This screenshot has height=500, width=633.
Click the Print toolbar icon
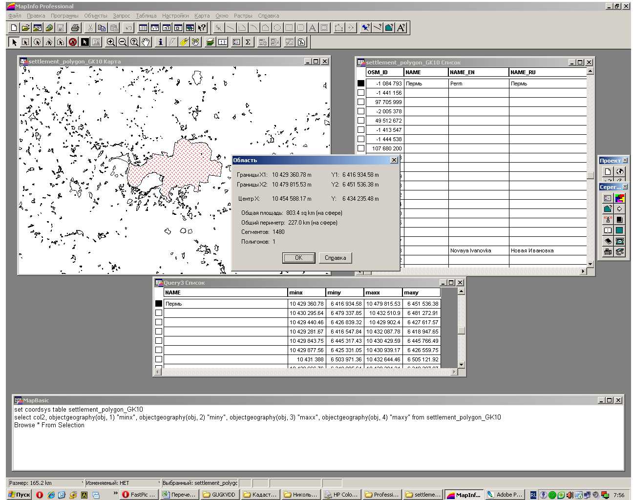coord(75,28)
